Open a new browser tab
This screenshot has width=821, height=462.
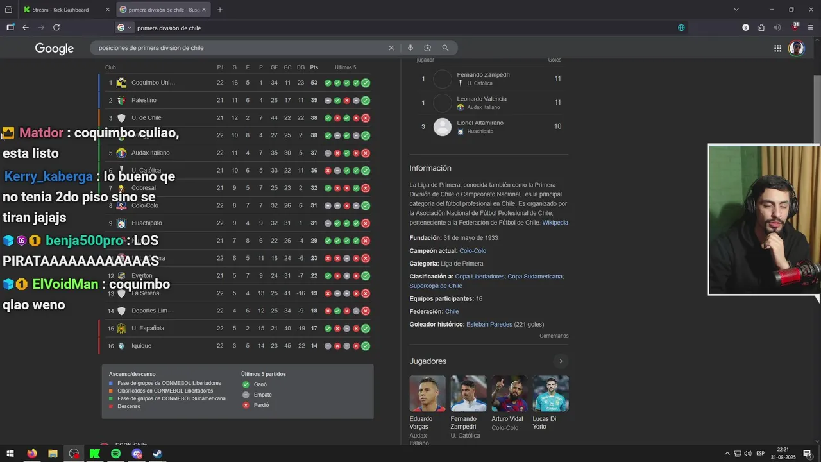220,10
